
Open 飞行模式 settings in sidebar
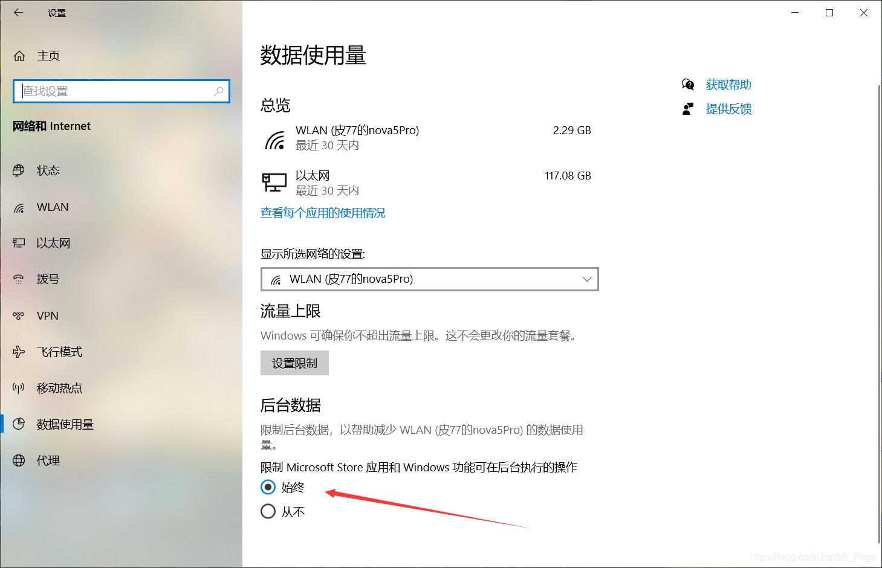[59, 352]
